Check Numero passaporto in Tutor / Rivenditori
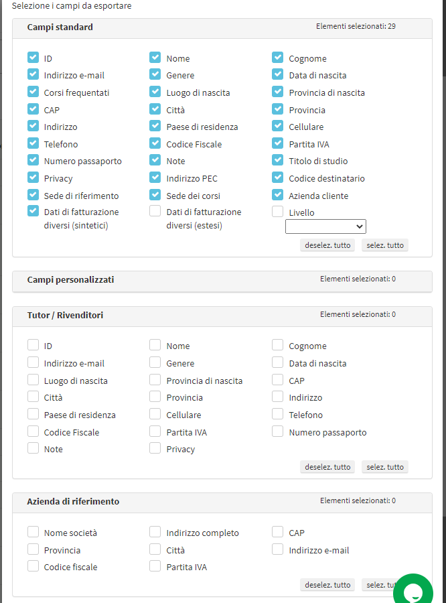 pyautogui.click(x=277, y=431)
